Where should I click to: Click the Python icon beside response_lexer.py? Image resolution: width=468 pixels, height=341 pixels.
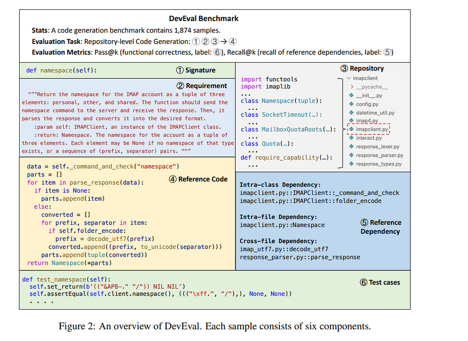[x=351, y=146]
